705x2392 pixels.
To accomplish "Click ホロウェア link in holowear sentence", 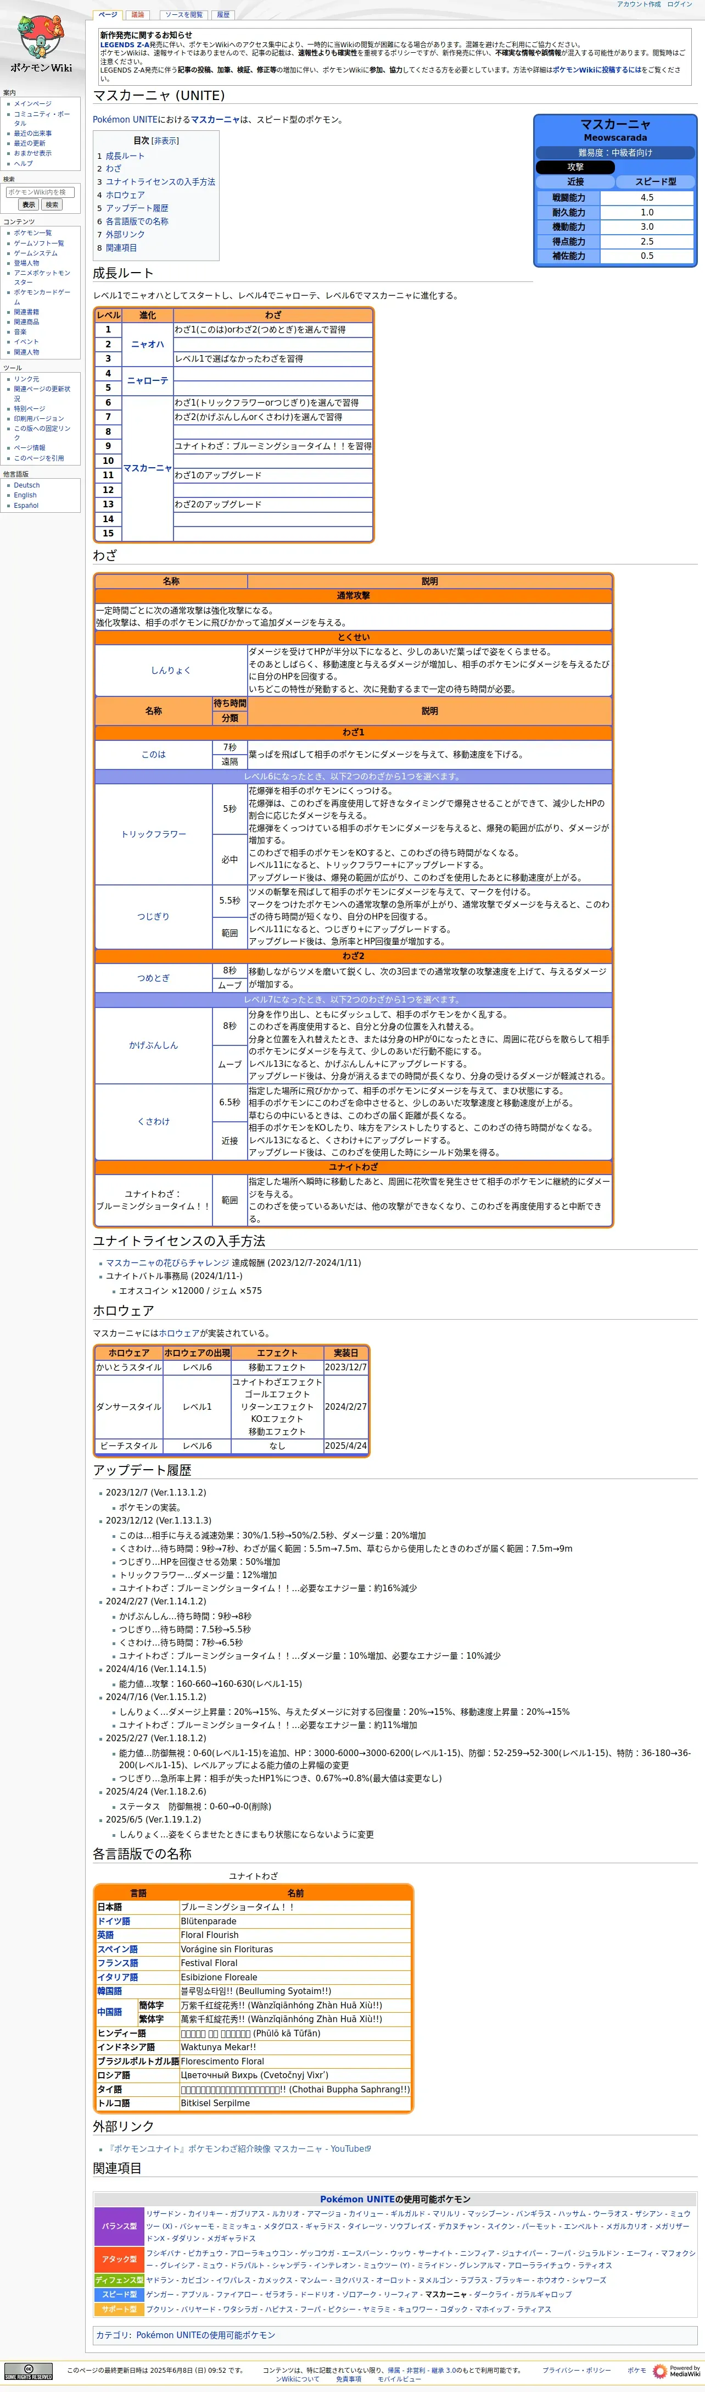I will click(178, 1333).
